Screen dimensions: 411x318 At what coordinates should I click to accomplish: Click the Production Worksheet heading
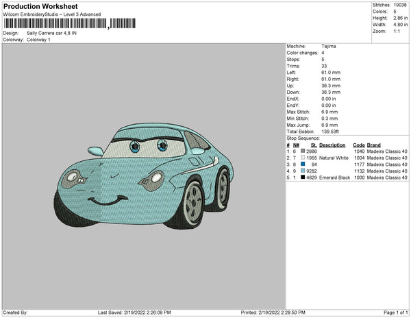pyautogui.click(x=40, y=6)
